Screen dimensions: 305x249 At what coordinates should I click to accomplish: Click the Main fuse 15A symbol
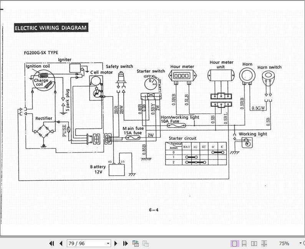click(133, 137)
